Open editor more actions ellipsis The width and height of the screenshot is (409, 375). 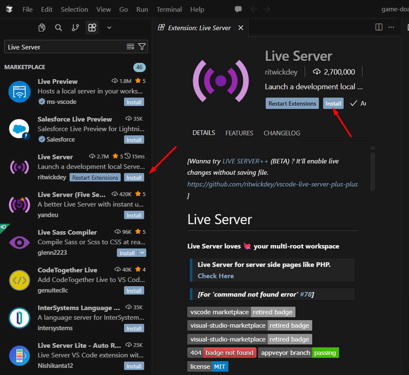click(391, 27)
